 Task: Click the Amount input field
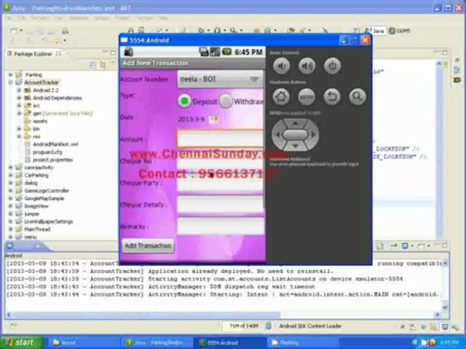(x=220, y=138)
